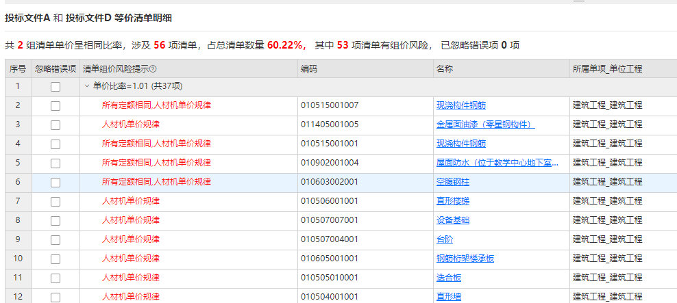Check the ignore box in row 4
The width and height of the screenshot is (677, 303).
click(56, 144)
